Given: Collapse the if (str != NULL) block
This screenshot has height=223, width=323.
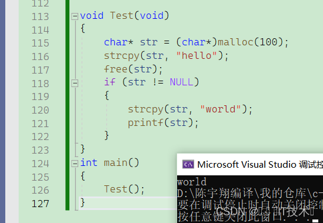Looking at the screenshot, I should pyautogui.click(x=75, y=84).
